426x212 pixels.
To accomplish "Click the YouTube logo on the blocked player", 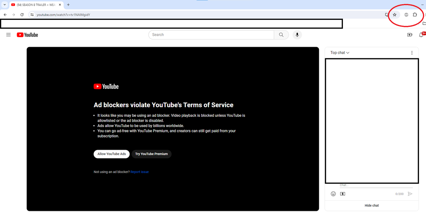I will (106, 87).
